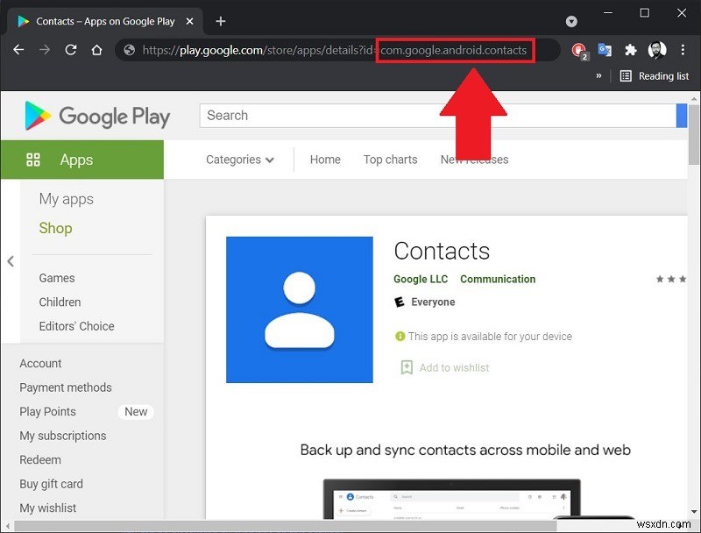The image size is (701, 533).
Task: Click the Extensions puzzle icon
Action: point(631,50)
